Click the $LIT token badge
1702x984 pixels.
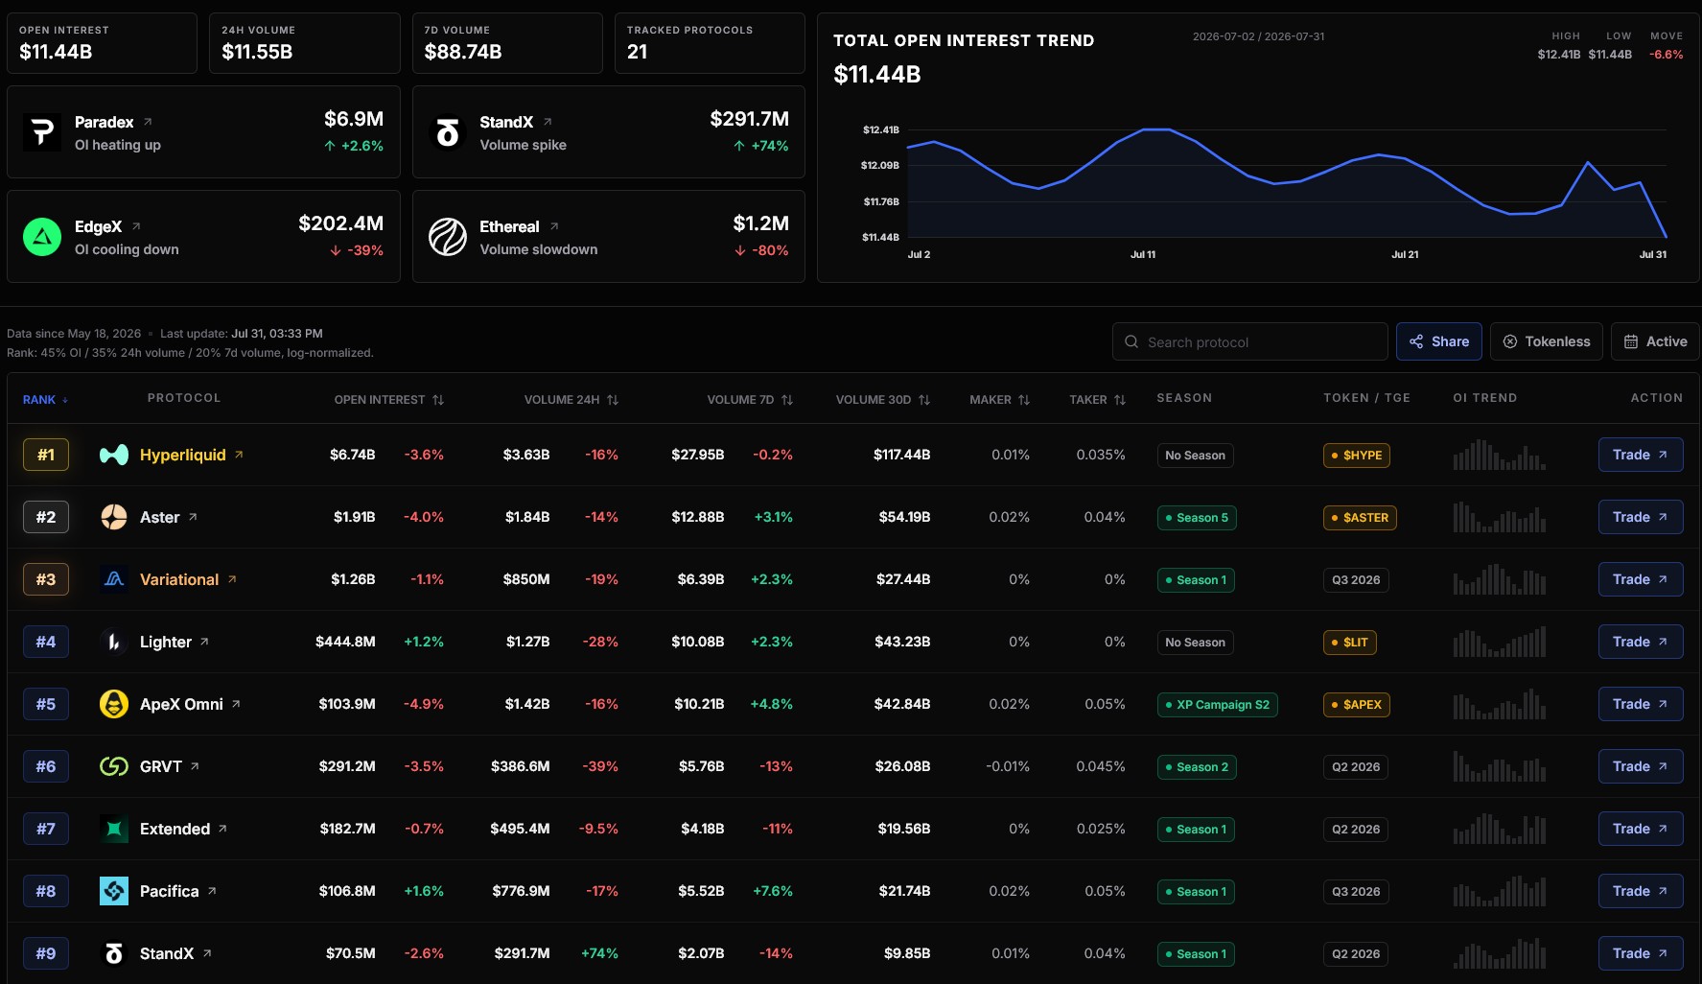(x=1350, y=643)
